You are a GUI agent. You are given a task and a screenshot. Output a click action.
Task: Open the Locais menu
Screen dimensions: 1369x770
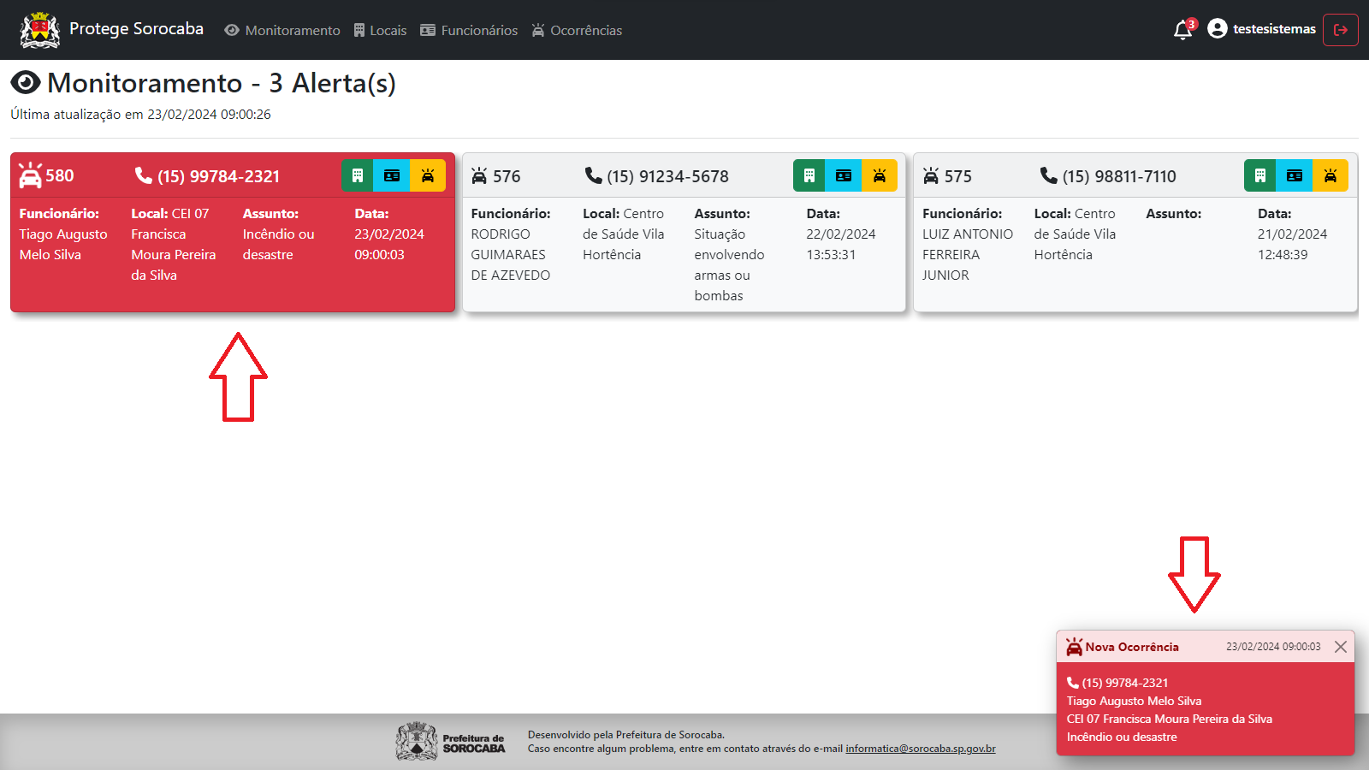coord(380,30)
